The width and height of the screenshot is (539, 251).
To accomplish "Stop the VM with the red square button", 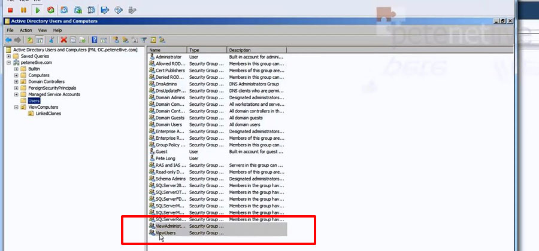I will click(x=10, y=10).
